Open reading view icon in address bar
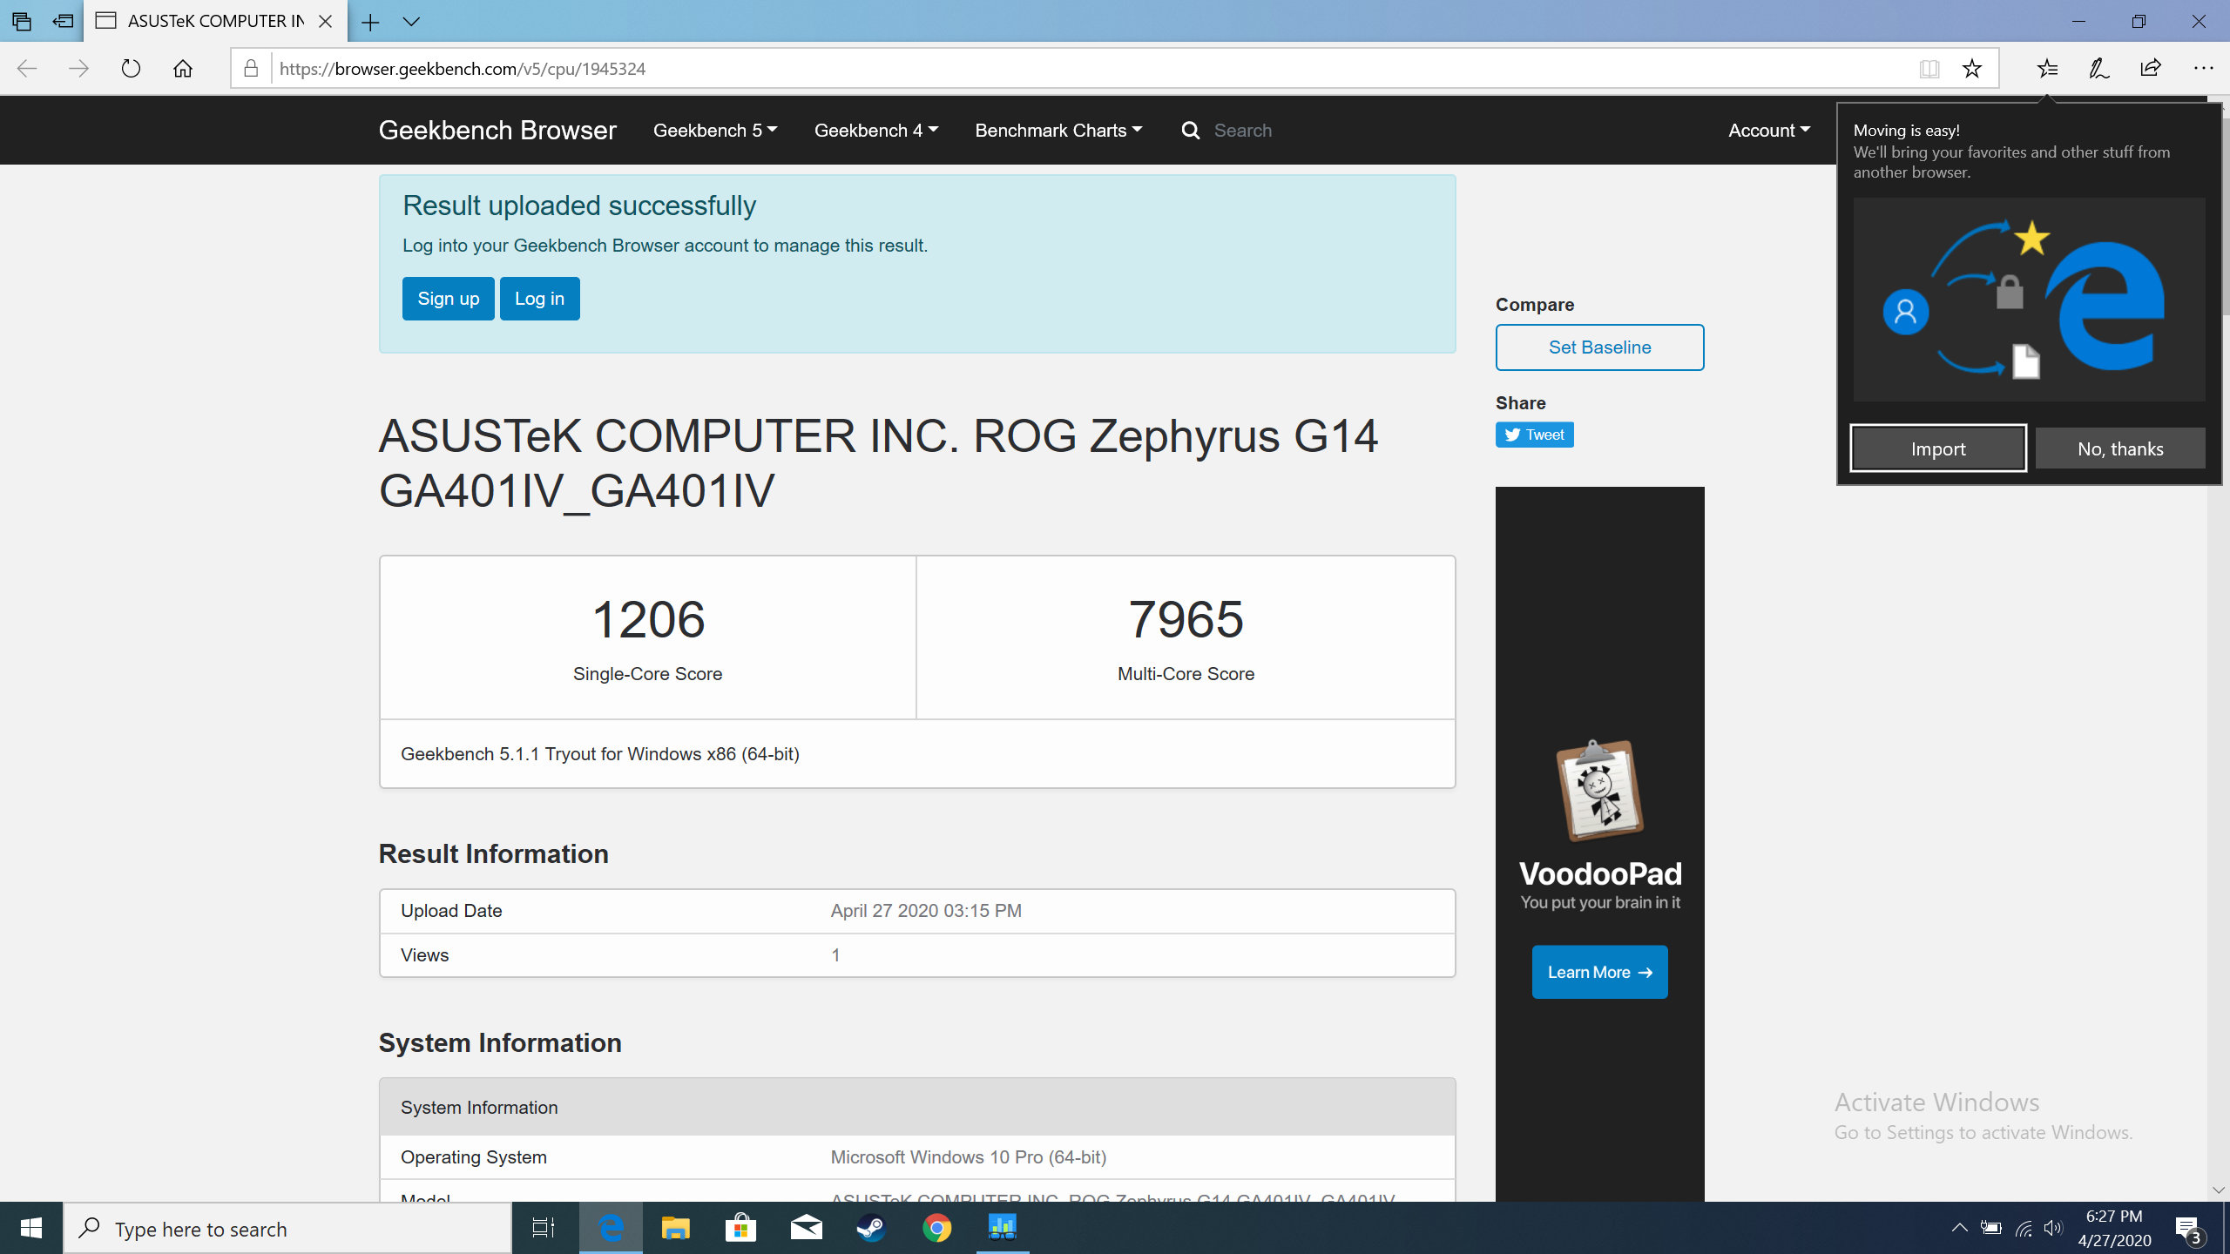The width and height of the screenshot is (2230, 1254). point(1929,69)
